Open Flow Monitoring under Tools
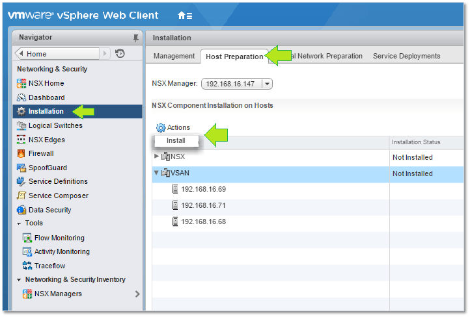The image size is (470, 317). click(59, 238)
